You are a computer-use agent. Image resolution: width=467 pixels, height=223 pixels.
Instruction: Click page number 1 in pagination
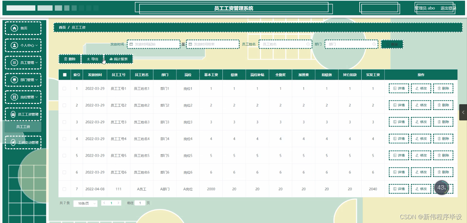click(111, 203)
